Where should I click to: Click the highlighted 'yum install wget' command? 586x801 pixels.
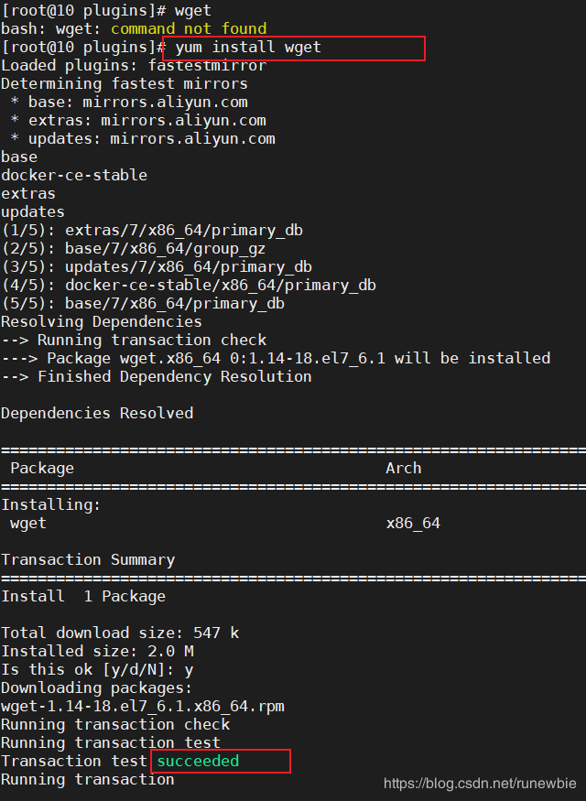[248, 48]
